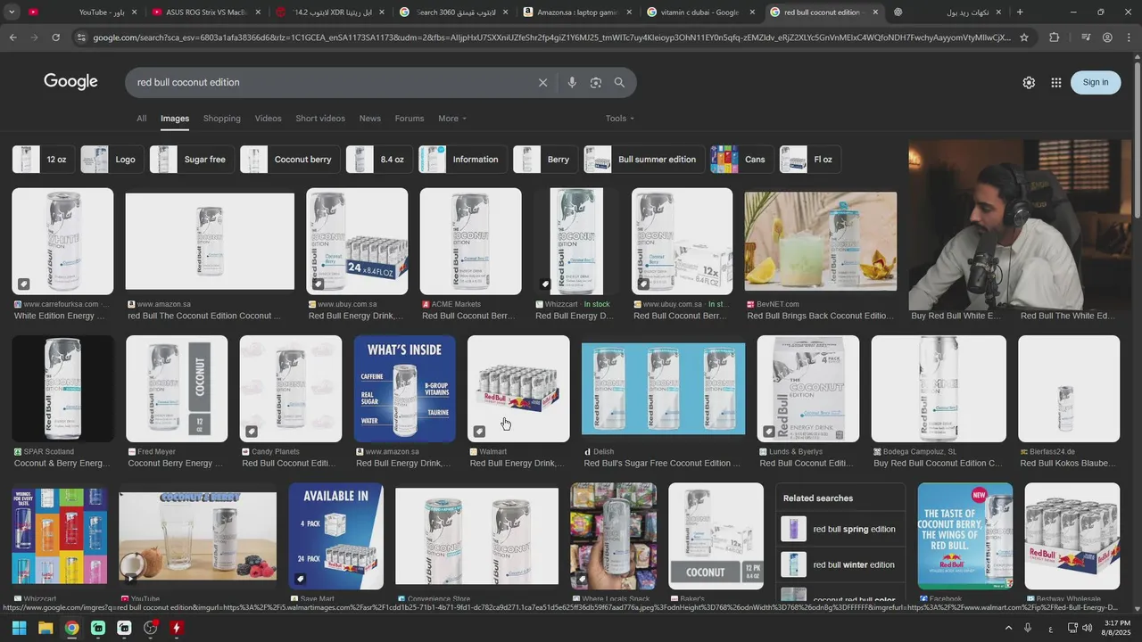Open the BevNET coconut edition image

tap(821, 242)
